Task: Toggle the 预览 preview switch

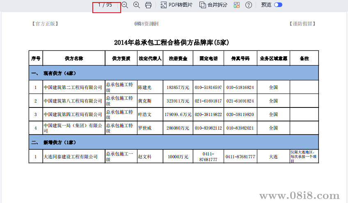Action: pos(278,5)
